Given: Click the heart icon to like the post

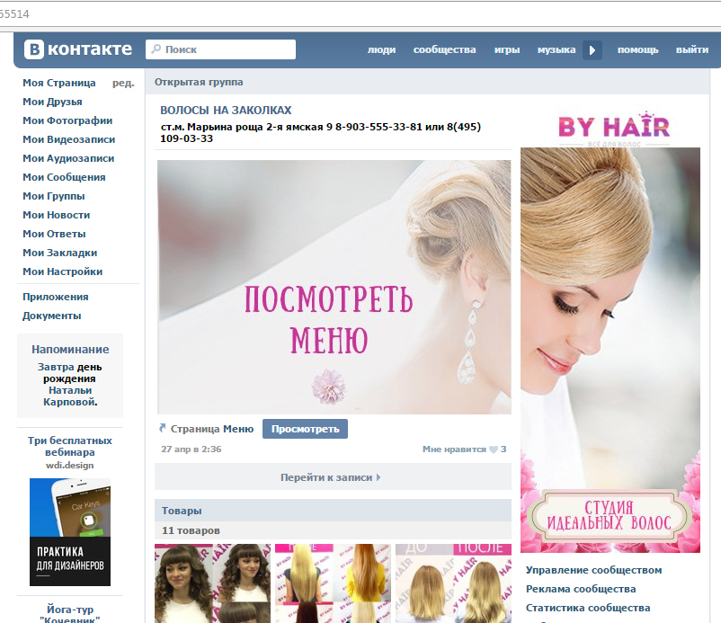Looking at the screenshot, I should [x=494, y=449].
